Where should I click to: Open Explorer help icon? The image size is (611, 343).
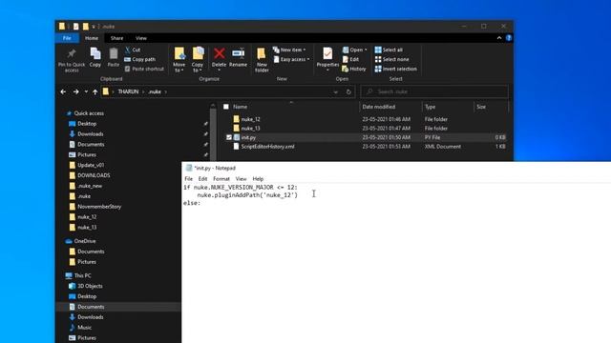pos(509,38)
